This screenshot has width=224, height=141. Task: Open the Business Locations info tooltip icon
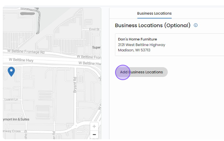pyautogui.click(x=196, y=25)
